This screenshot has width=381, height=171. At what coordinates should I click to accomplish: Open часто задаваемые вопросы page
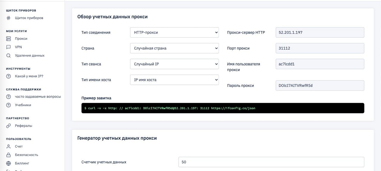click(x=38, y=97)
